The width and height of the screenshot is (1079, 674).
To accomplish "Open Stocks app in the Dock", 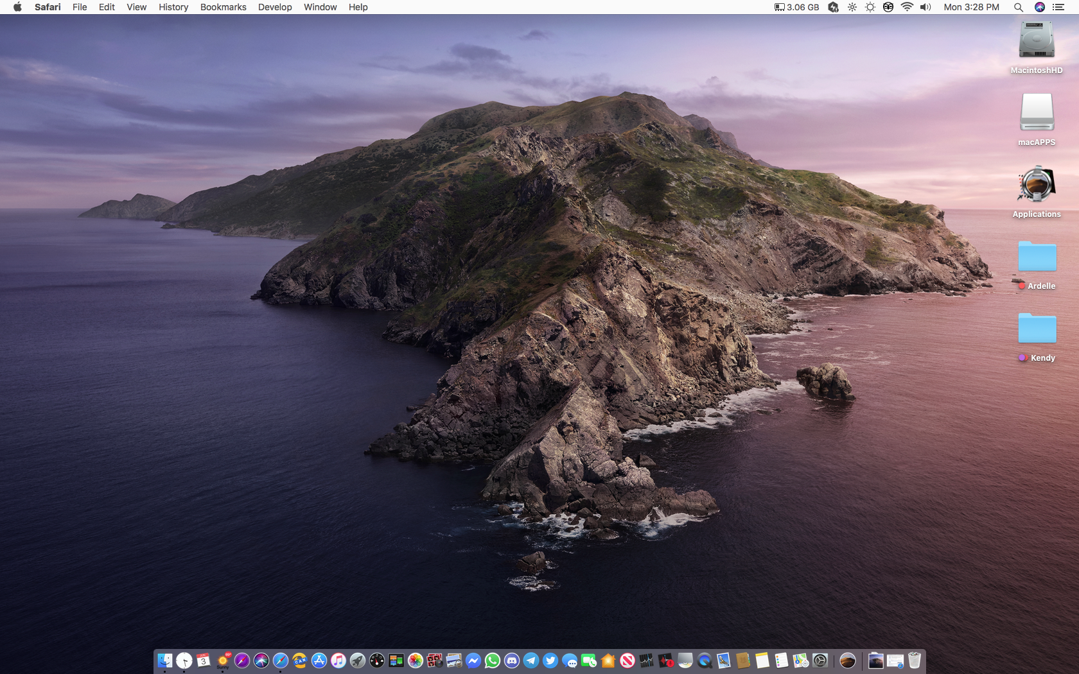I will 647,661.
